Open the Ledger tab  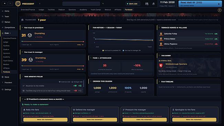coord(41,10)
